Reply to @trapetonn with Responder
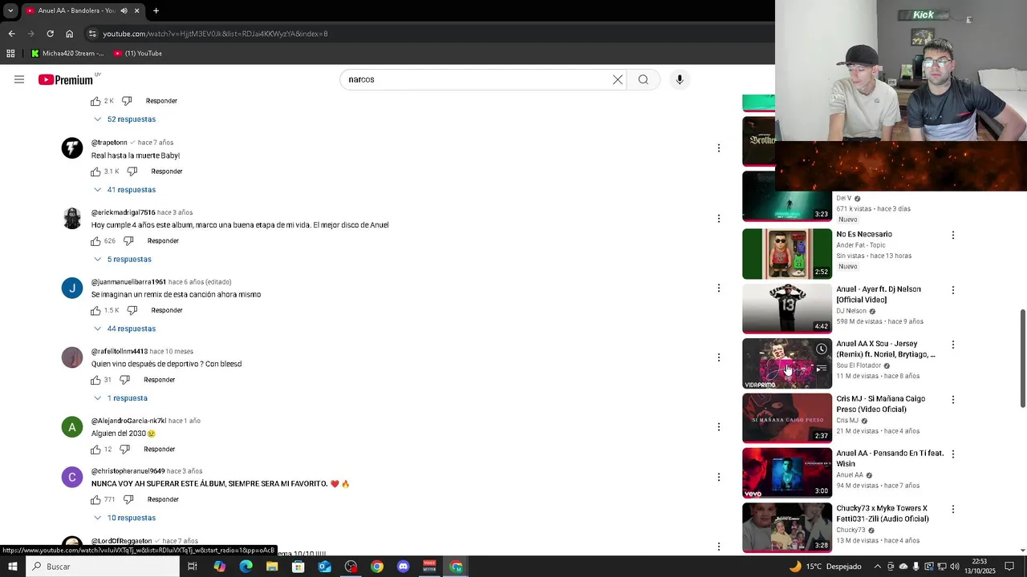This screenshot has height=577, width=1027. click(x=167, y=171)
